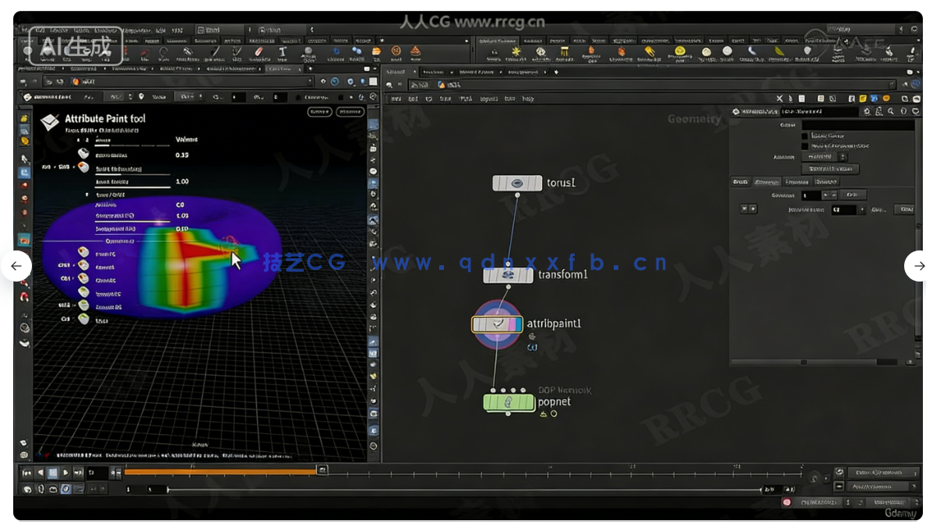Viewport: 926px width, 525px height.
Task: Click the yellow starburst shelf tool icon
Action: (516, 52)
